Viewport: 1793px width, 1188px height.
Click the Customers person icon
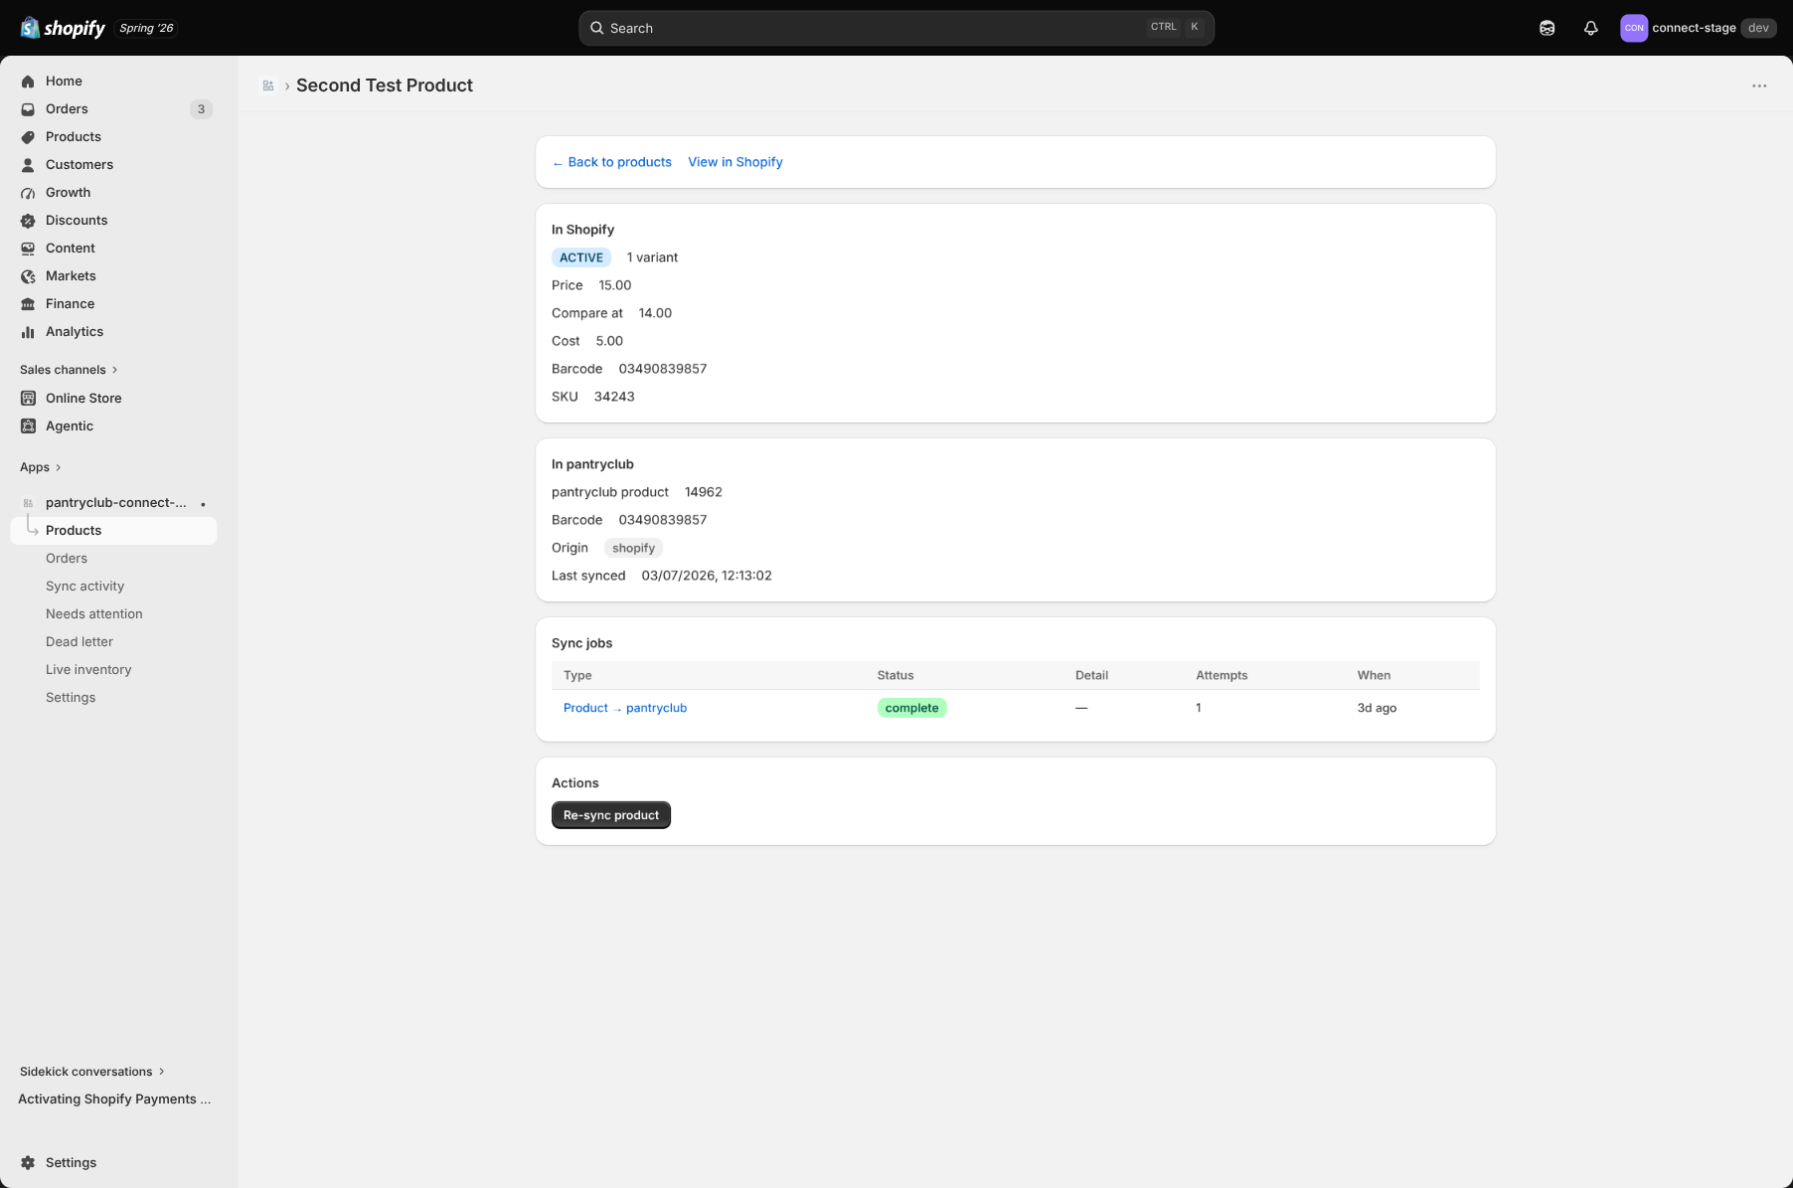point(28,165)
